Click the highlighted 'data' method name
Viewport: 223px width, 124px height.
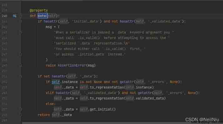pos(43,16)
